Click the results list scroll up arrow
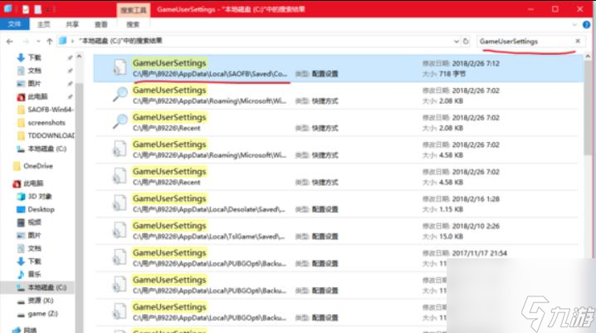 tap(588, 56)
